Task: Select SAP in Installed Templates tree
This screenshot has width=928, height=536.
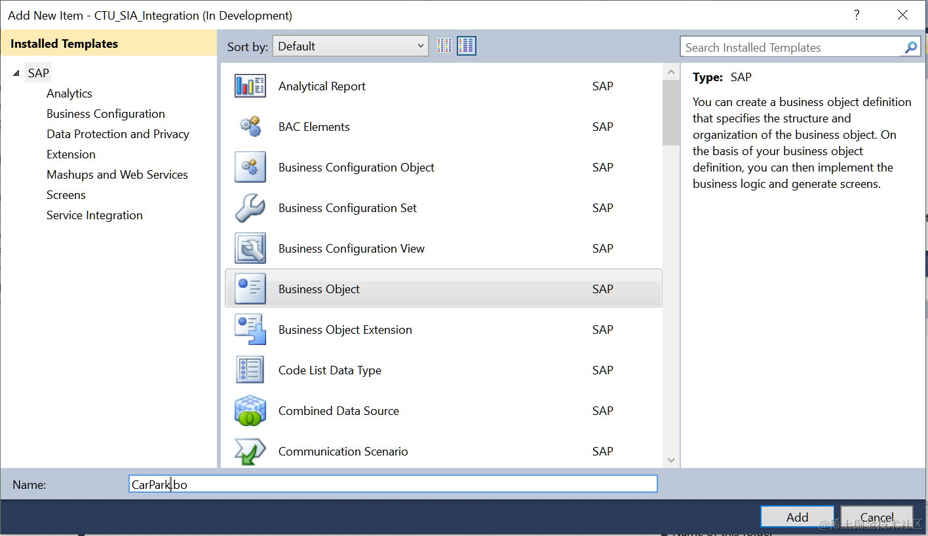Action: point(39,73)
